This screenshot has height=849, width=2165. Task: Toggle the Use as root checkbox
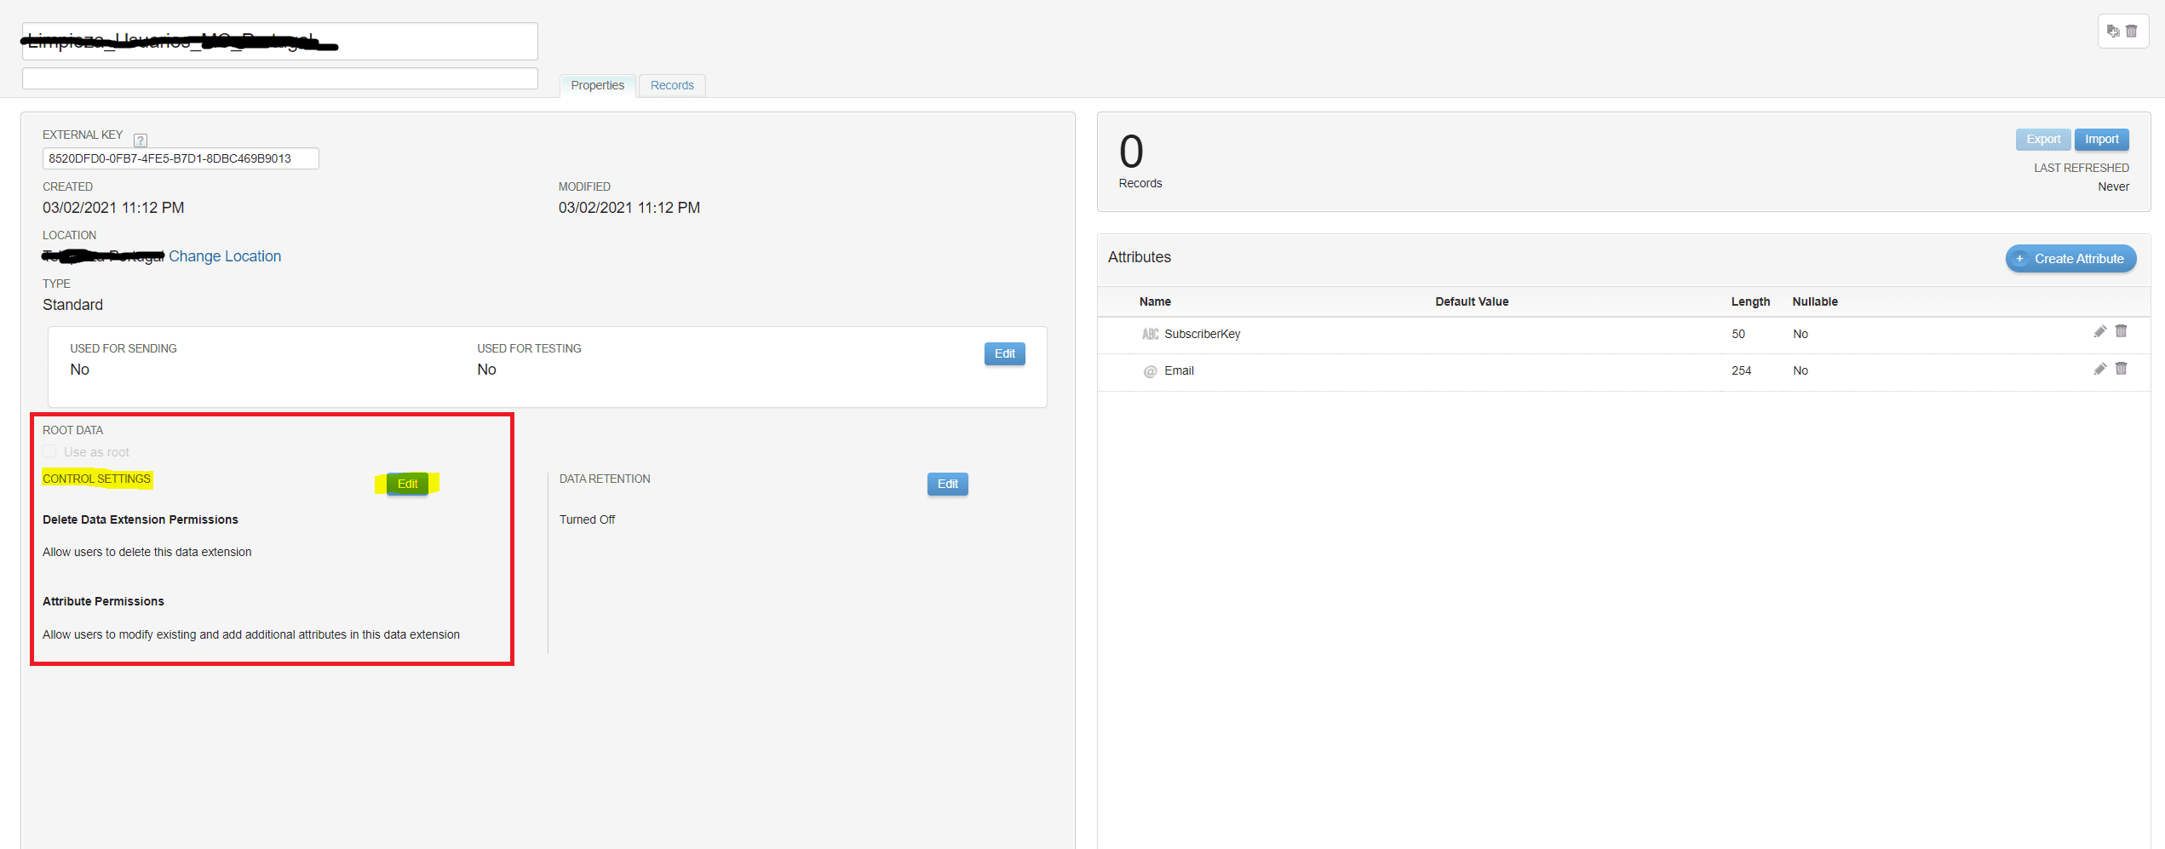pyautogui.click(x=50, y=451)
